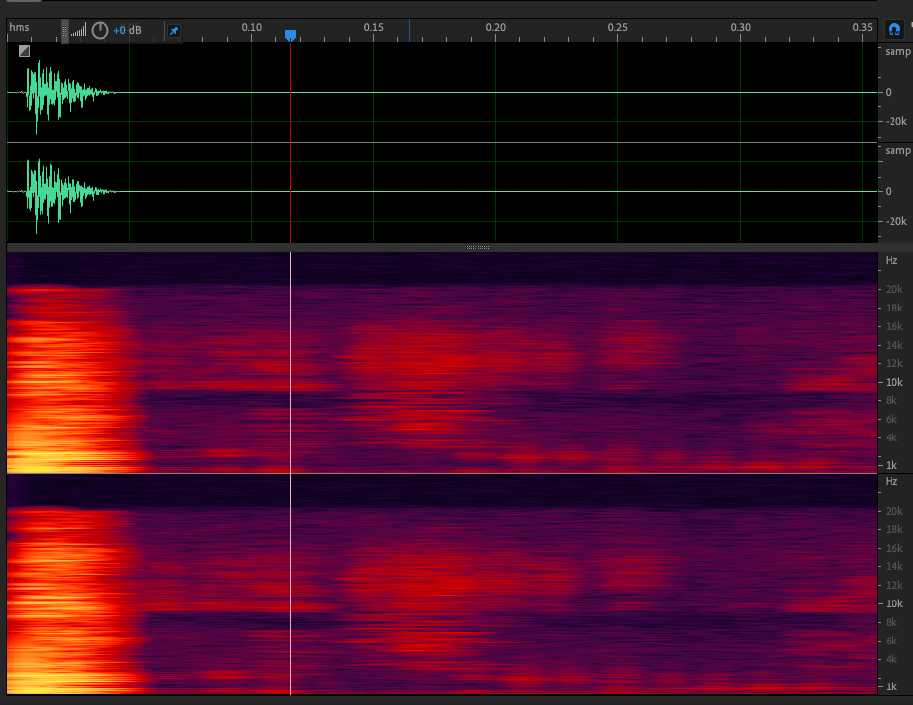This screenshot has height=705, width=913.
Task: Click the hms time format label
Action: [20, 27]
